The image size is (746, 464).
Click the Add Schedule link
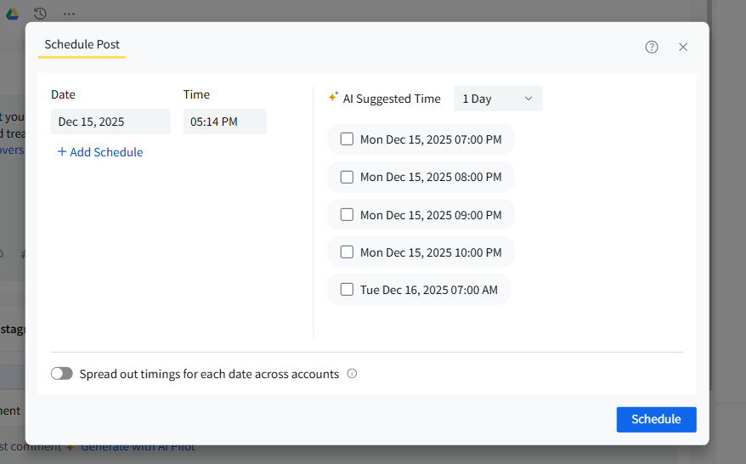point(100,152)
